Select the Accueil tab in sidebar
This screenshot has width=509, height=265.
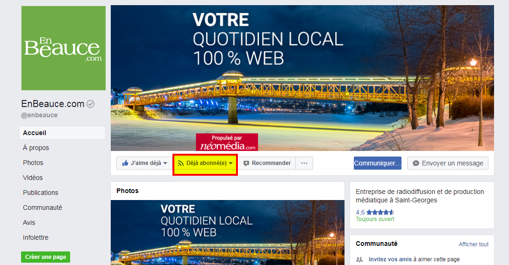tap(62, 133)
